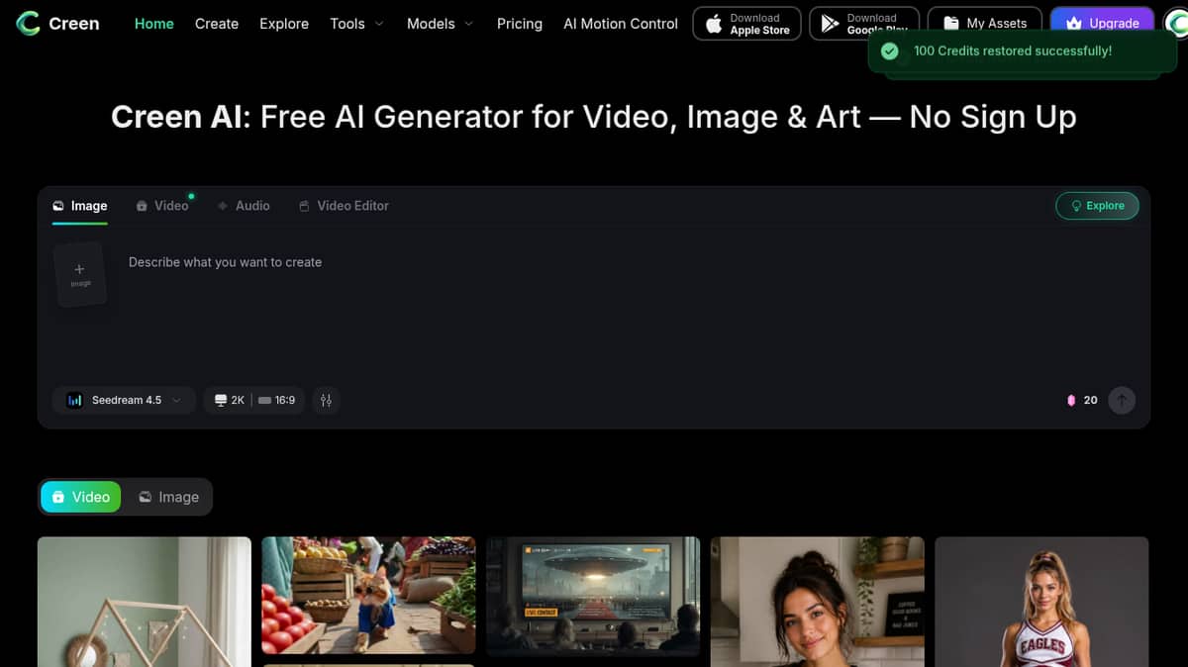Open the UFO broadcast thumbnail
Viewport: 1188px width, 667px height.
click(x=593, y=597)
